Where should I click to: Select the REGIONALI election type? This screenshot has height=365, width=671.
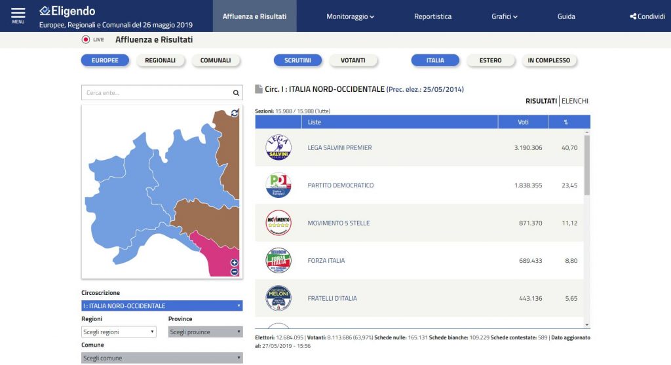(x=160, y=60)
